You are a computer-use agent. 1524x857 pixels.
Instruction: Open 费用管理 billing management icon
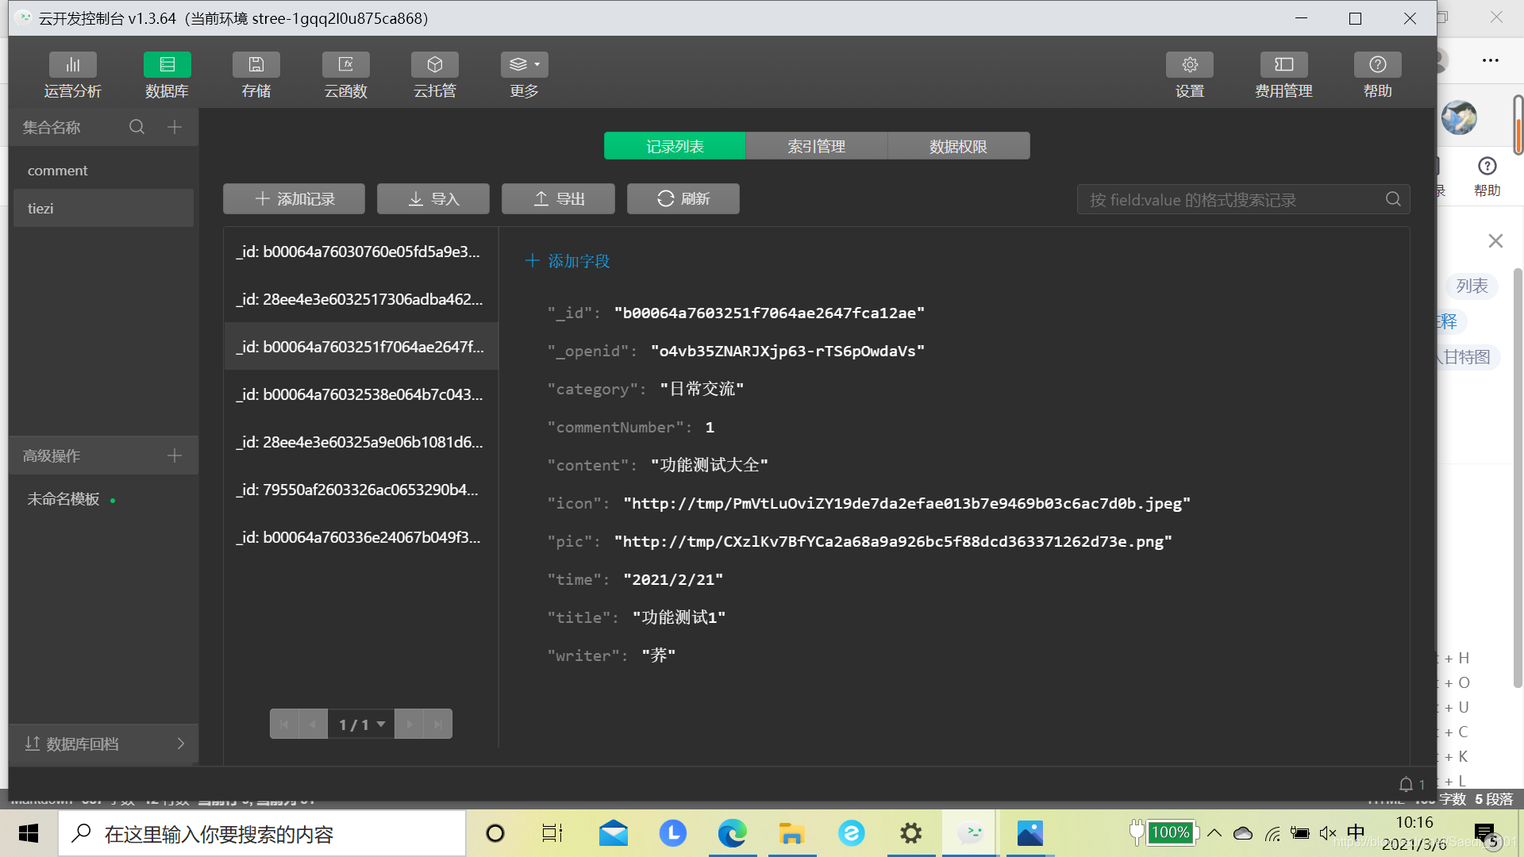click(1283, 65)
